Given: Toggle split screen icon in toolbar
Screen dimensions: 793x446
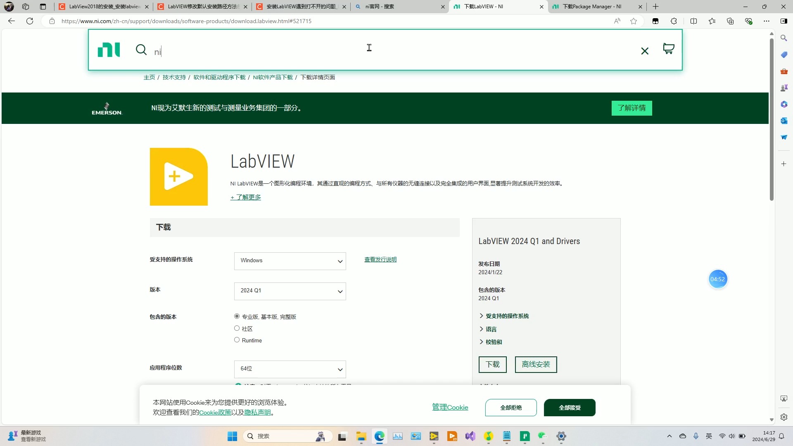Looking at the screenshot, I should coord(693,21).
